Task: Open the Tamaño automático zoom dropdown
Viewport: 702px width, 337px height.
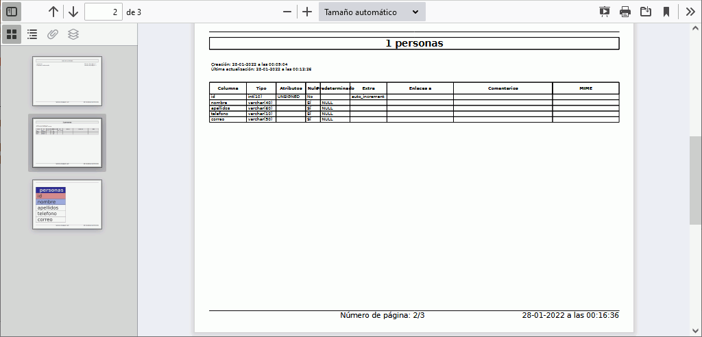Action: [372, 12]
